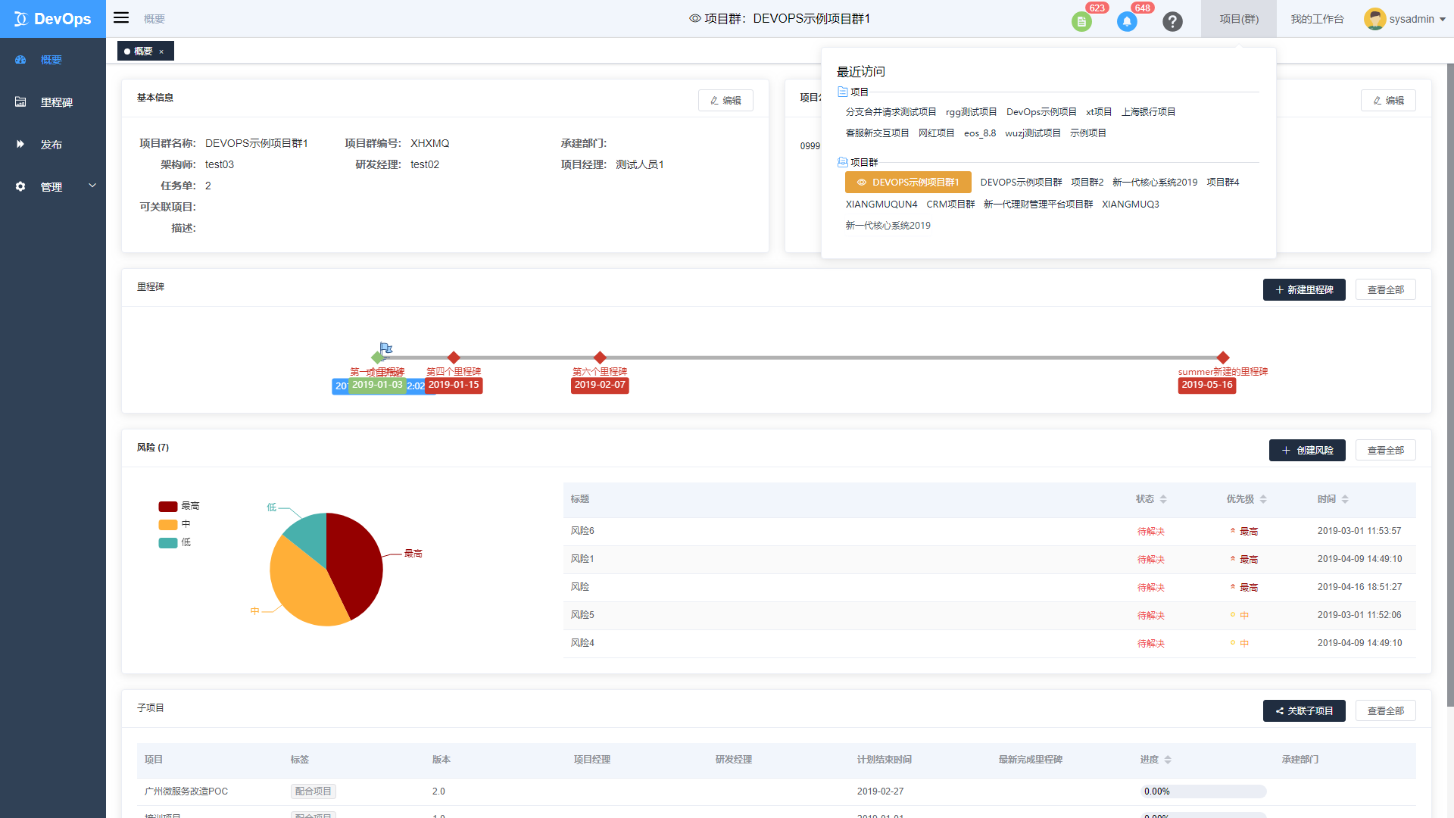
Task: Open project group XIANGMUQ3
Action: click(x=1131, y=204)
